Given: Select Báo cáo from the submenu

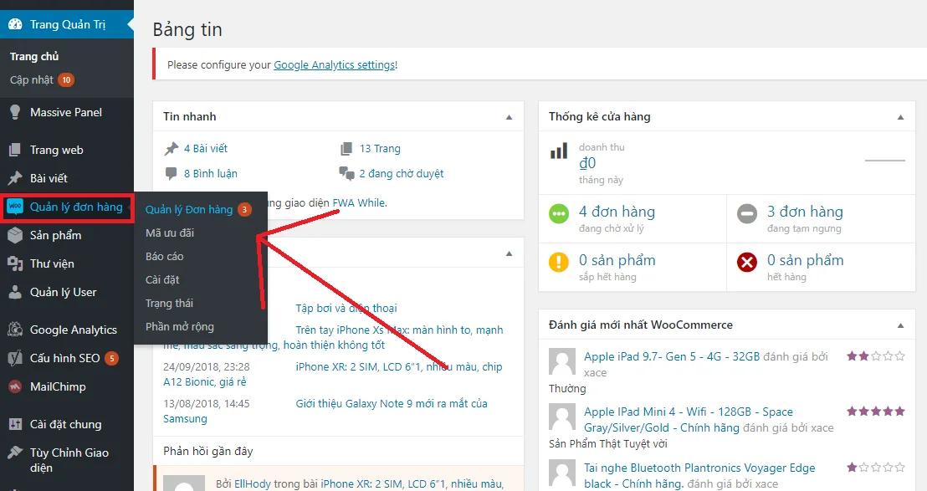Looking at the screenshot, I should click(164, 257).
